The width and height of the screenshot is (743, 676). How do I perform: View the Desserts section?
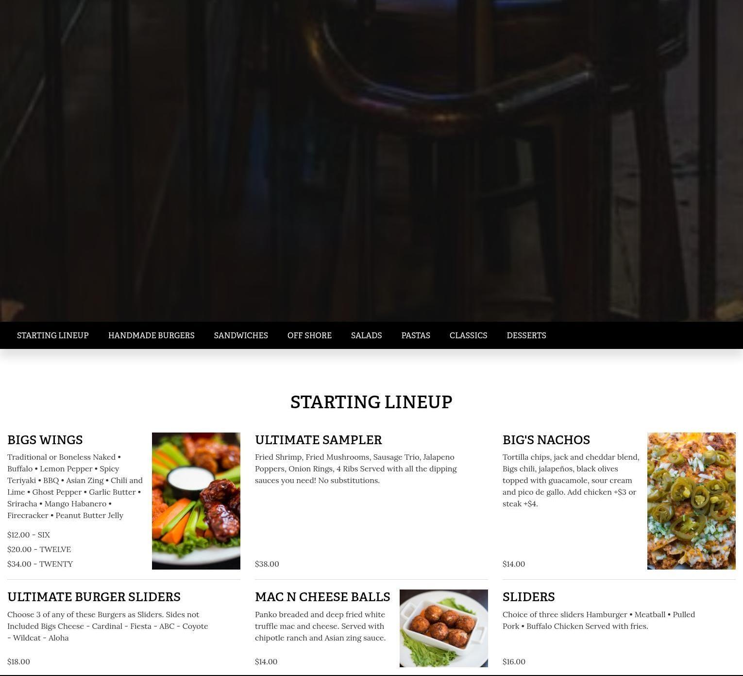tap(526, 335)
